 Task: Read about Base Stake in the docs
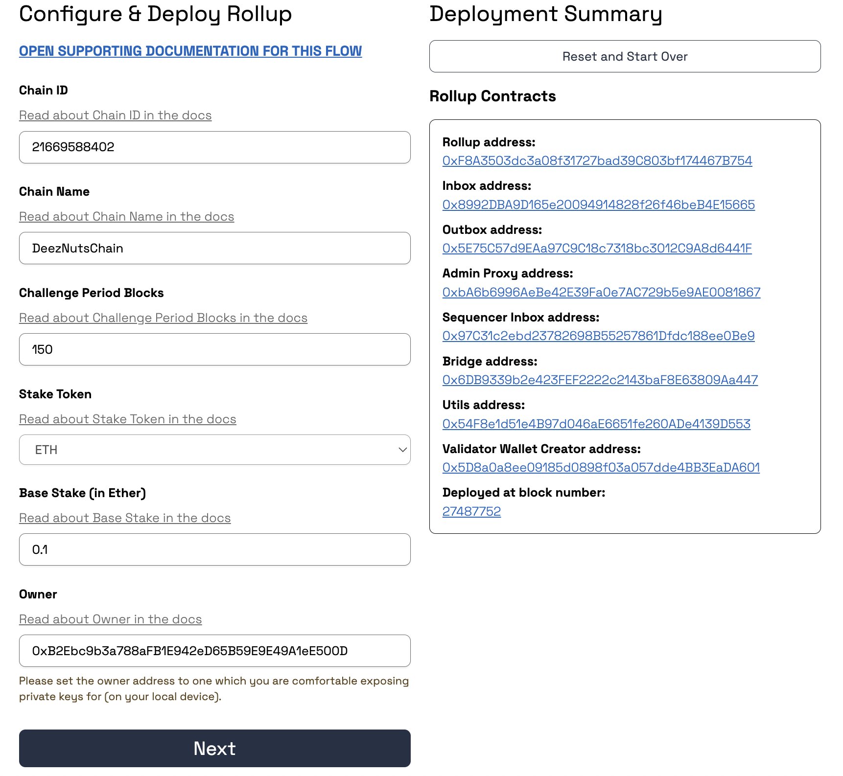pyautogui.click(x=124, y=518)
